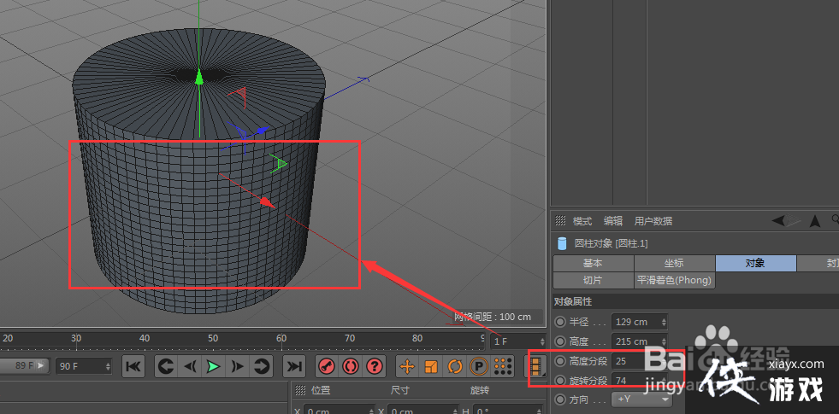
Task: Click the 圆柱对象 [圆柱.1] title
Action: click(x=611, y=243)
